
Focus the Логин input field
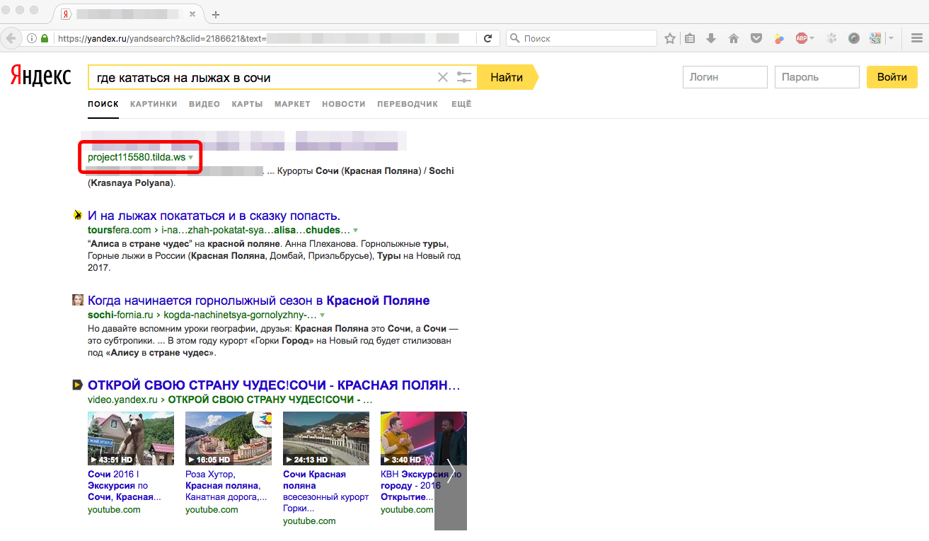click(x=725, y=77)
